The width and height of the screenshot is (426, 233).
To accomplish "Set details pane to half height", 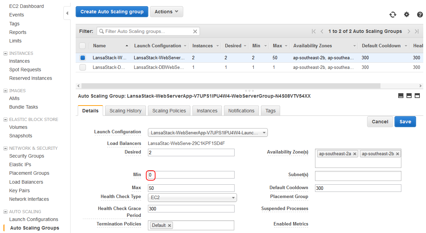I will tap(409, 96).
